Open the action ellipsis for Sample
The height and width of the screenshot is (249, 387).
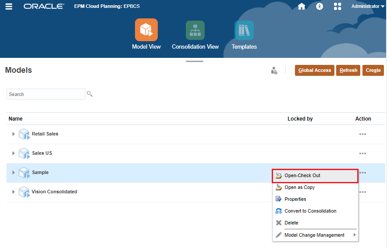click(x=362, y=173)
